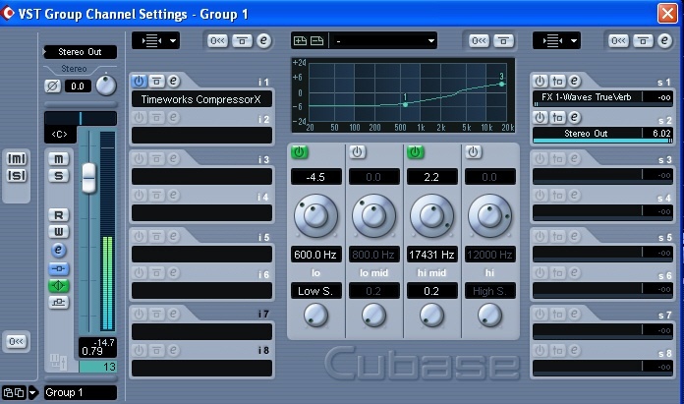
Task: Toggle the lo EQ band power button
Action: [x=299, y=152]
